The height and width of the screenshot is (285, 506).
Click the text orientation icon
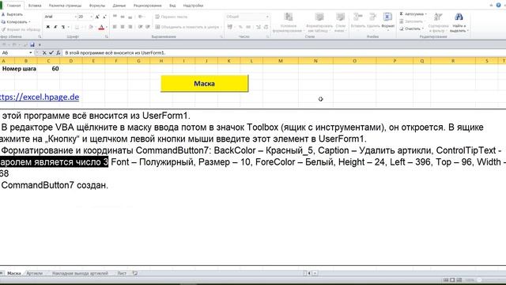(141, 17)
